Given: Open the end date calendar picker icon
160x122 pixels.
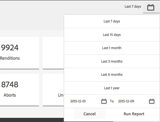Looking at the screenshot, I should point(152,101).
